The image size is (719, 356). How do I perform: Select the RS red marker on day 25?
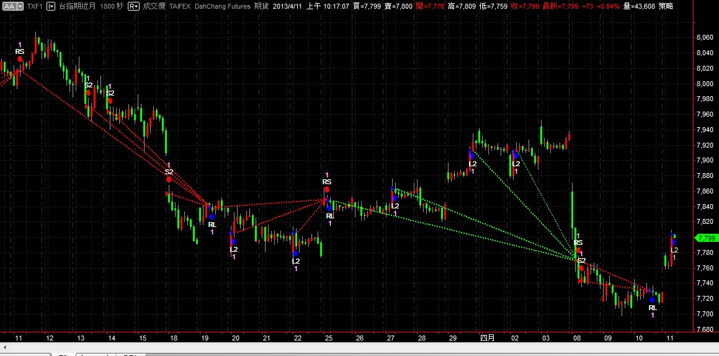327,182
